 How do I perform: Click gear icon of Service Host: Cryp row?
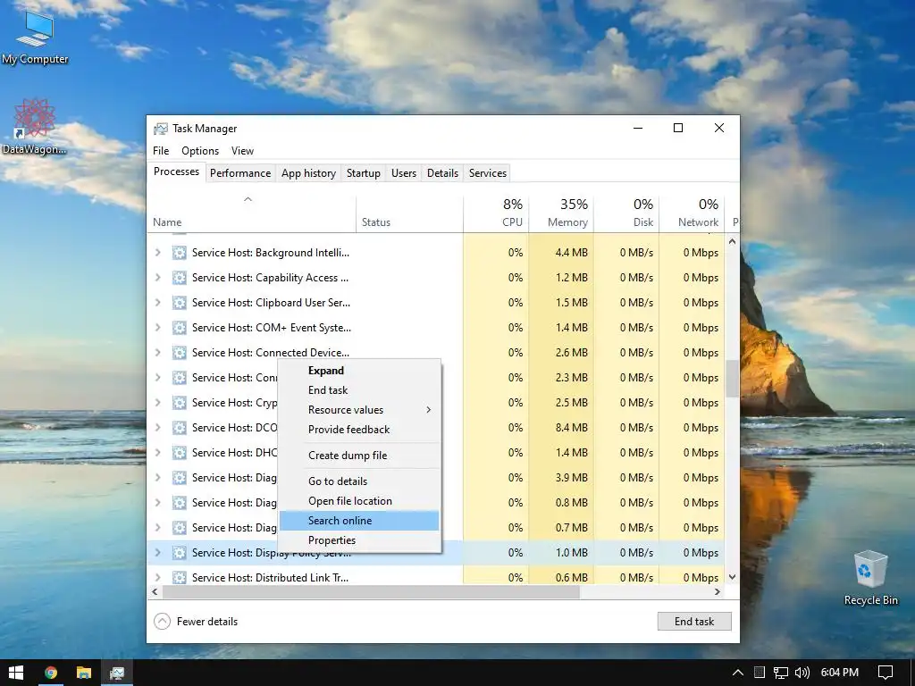179,403
